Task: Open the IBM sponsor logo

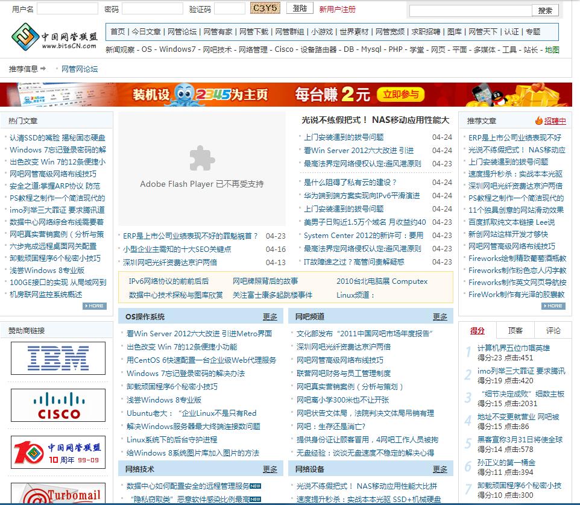Action: click(x=58, y=358)
